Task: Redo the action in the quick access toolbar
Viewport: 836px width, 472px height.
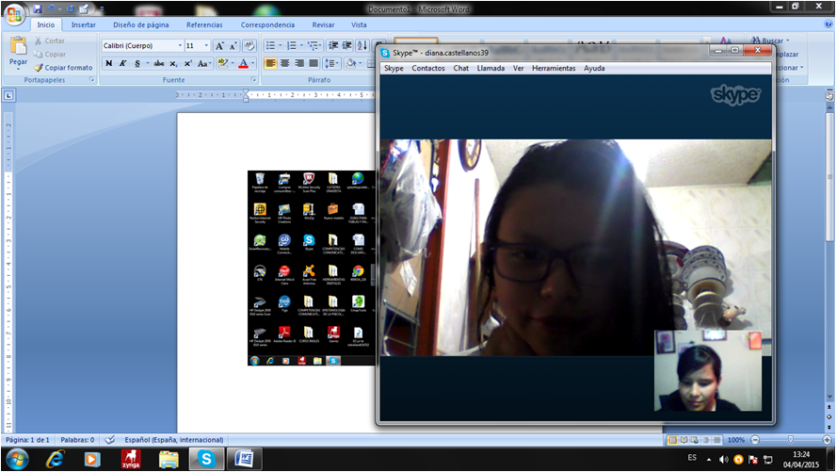Action: click(x=71, y=8)
